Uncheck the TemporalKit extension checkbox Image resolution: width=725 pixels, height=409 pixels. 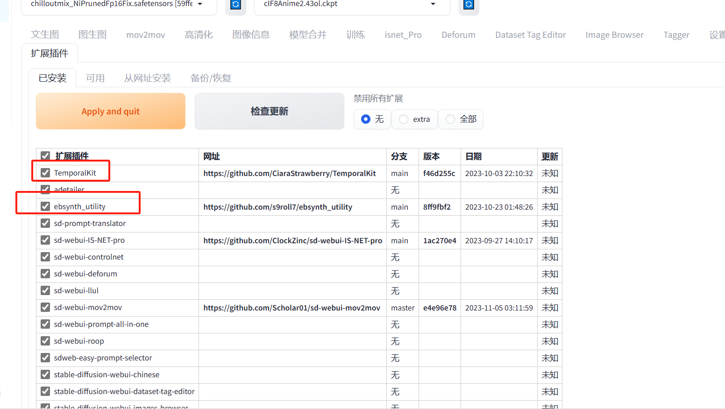click(x=45, y=173)
